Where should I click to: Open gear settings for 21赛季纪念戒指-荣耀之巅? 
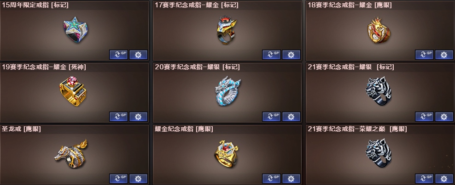[444, 179]
